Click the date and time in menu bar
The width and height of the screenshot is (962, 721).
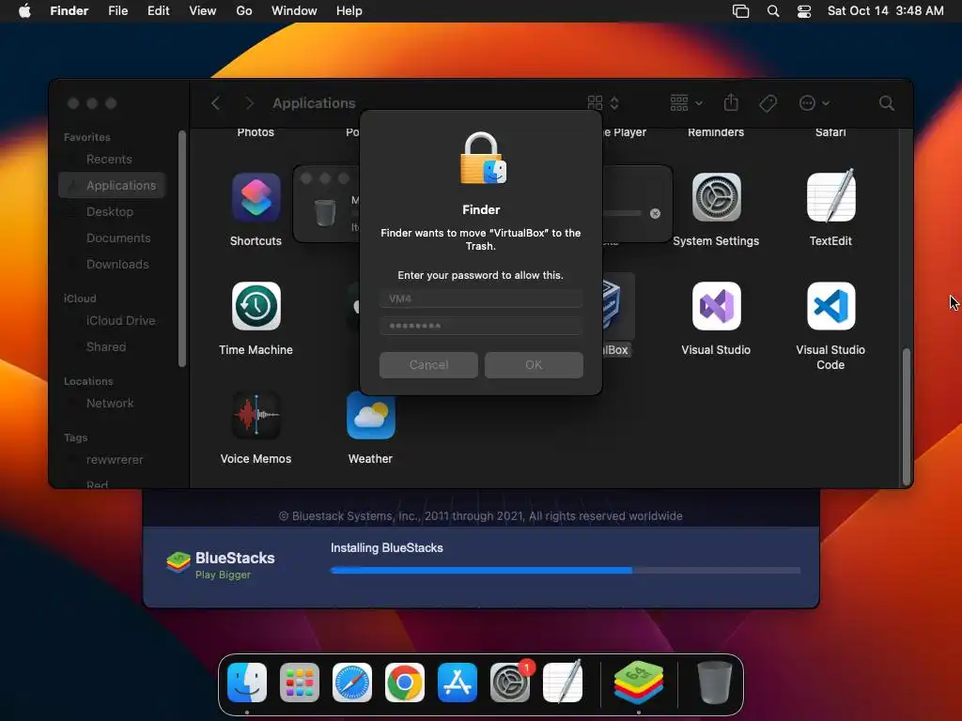(x=885, y=11)
